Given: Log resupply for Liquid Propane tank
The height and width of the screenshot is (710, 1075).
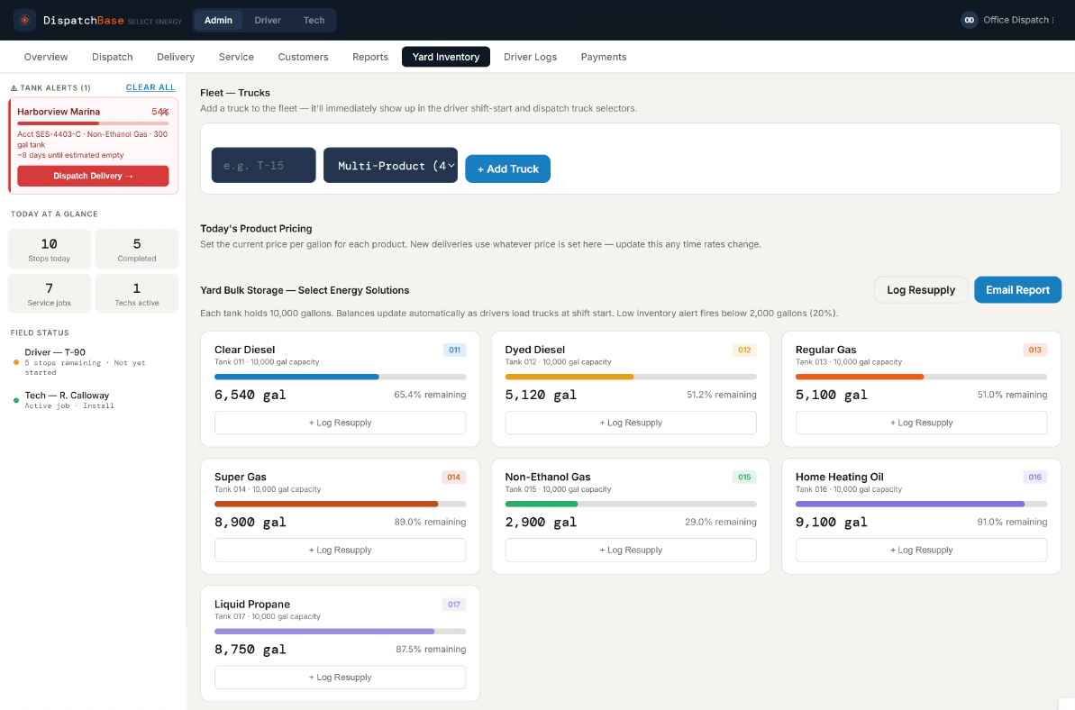Looking at the screenshot, I should (340, 677).
